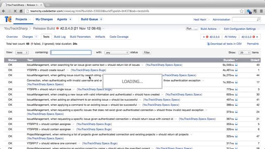Screen dimensions: 265x149
Task: Open the View tests dropdown
Action: point(22,53)
